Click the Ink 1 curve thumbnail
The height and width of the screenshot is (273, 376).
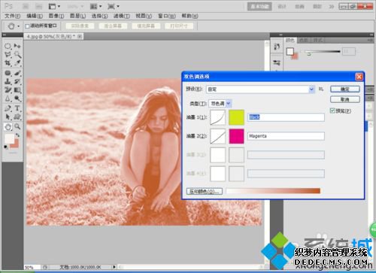[217, 117]
